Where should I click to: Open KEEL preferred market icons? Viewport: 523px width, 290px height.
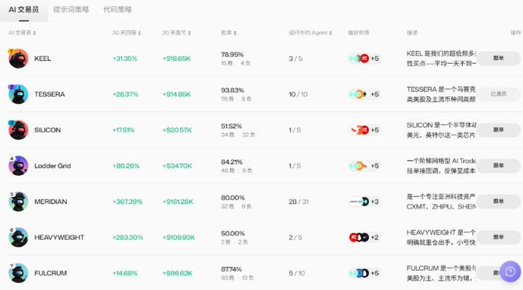365,58
